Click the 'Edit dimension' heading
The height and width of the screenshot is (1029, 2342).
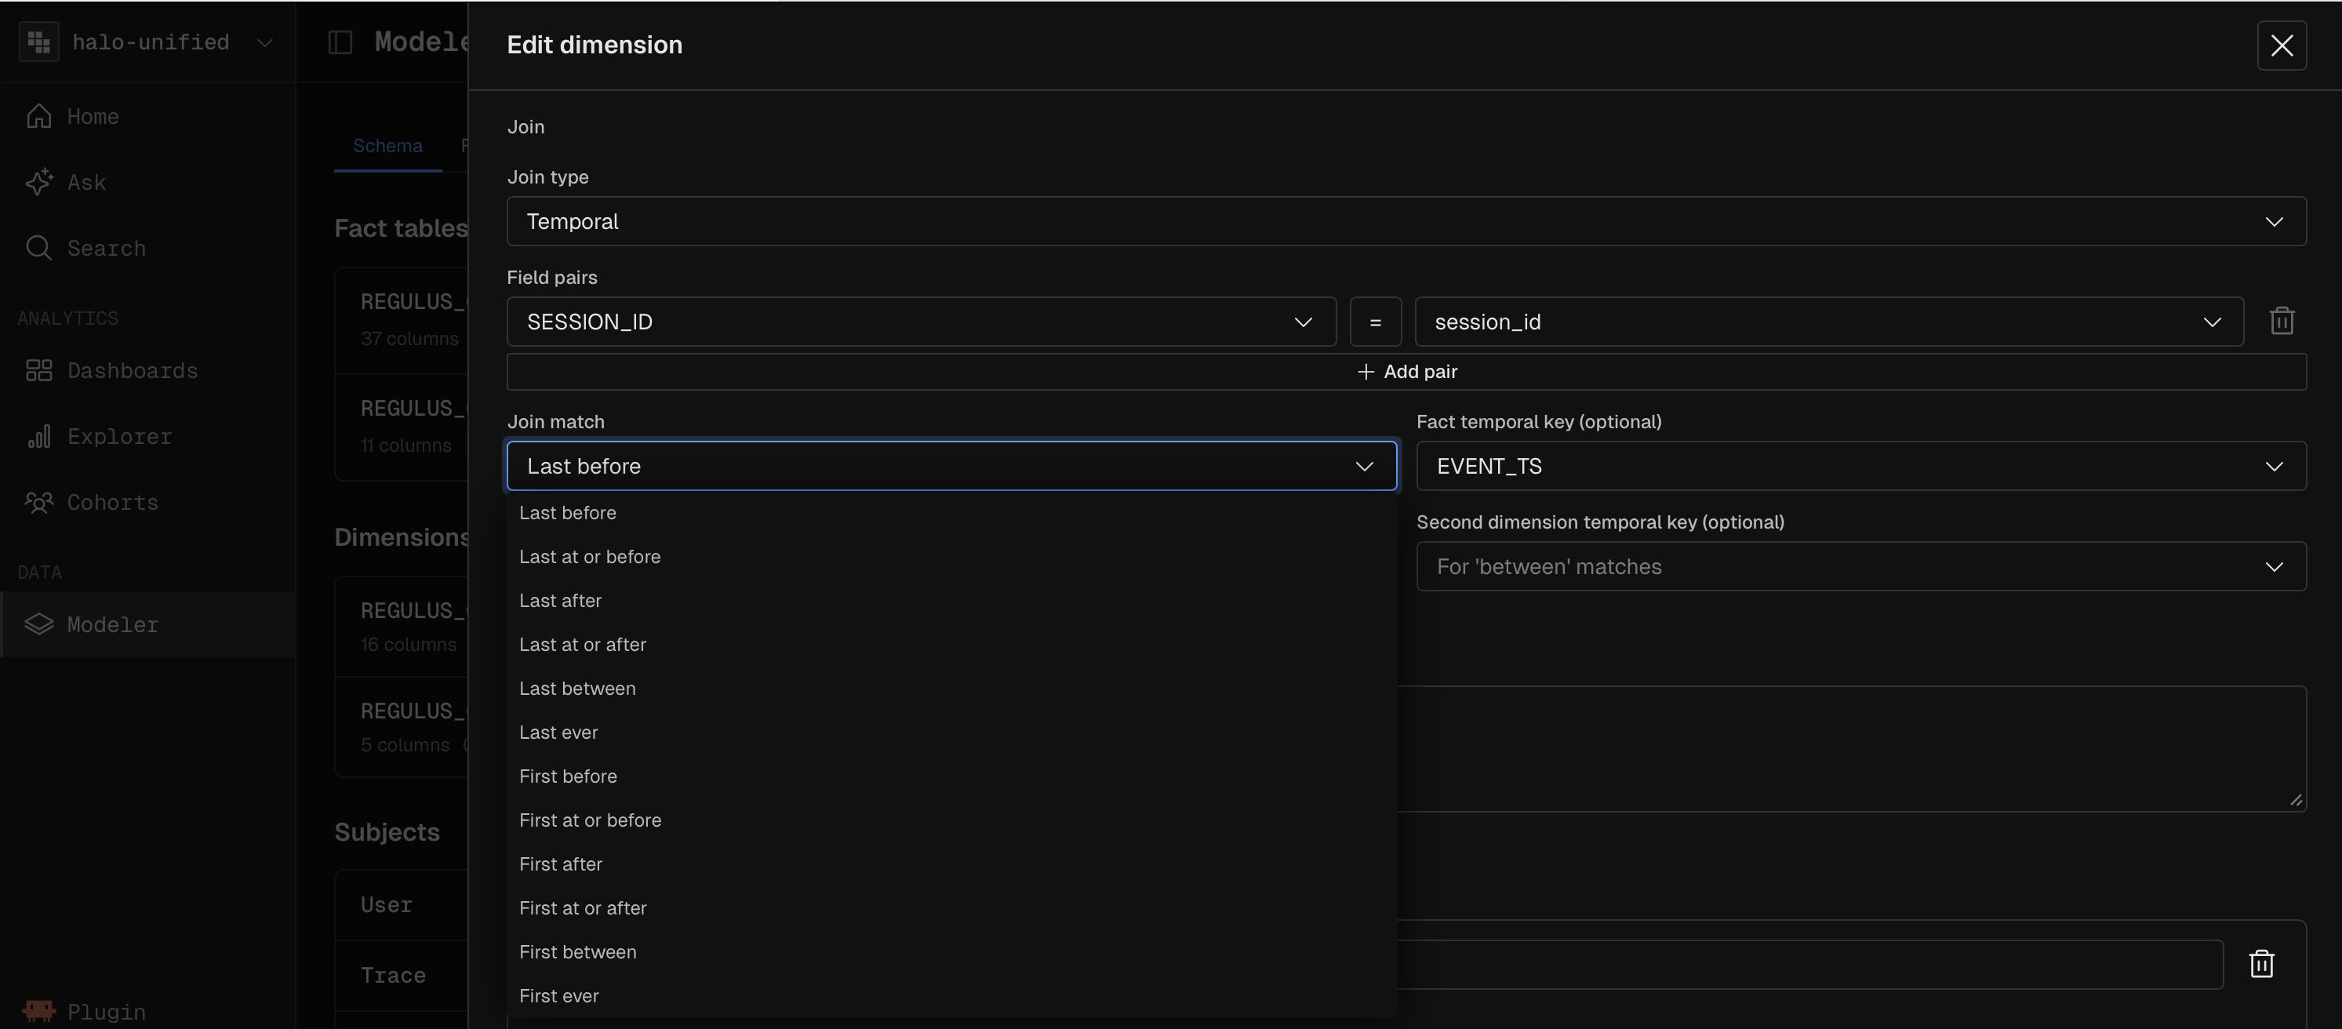click(x=595, y=45)
